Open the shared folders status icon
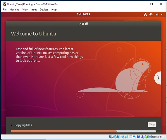This screenshot has height=140, width=167. tap(130, 137)
